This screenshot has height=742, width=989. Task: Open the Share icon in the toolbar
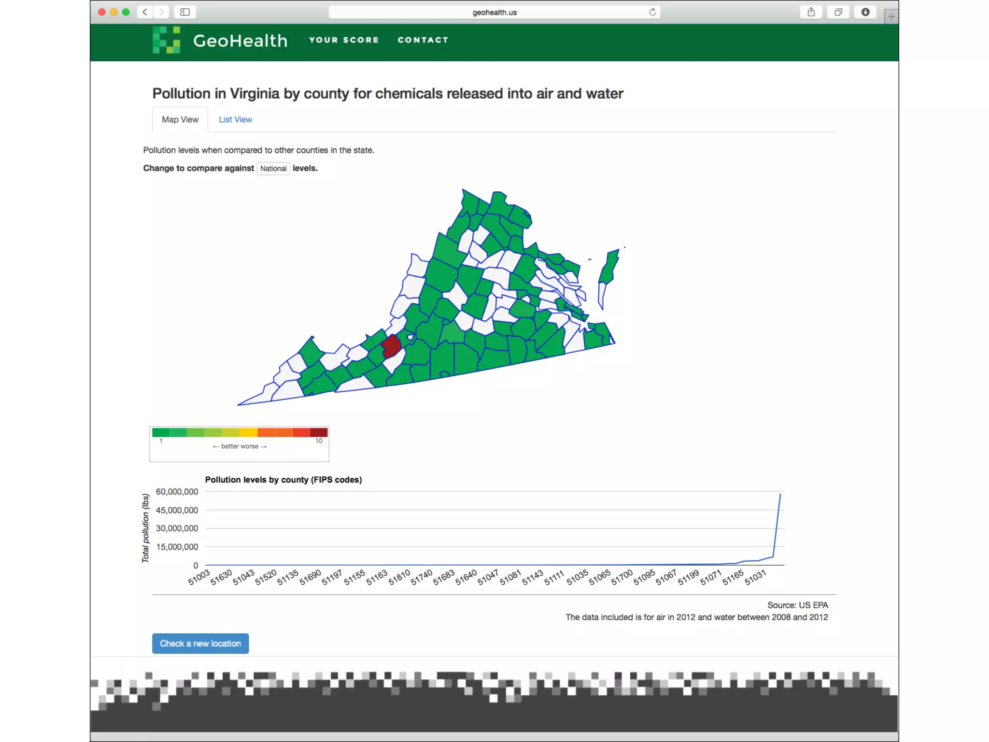click(811, 12)
